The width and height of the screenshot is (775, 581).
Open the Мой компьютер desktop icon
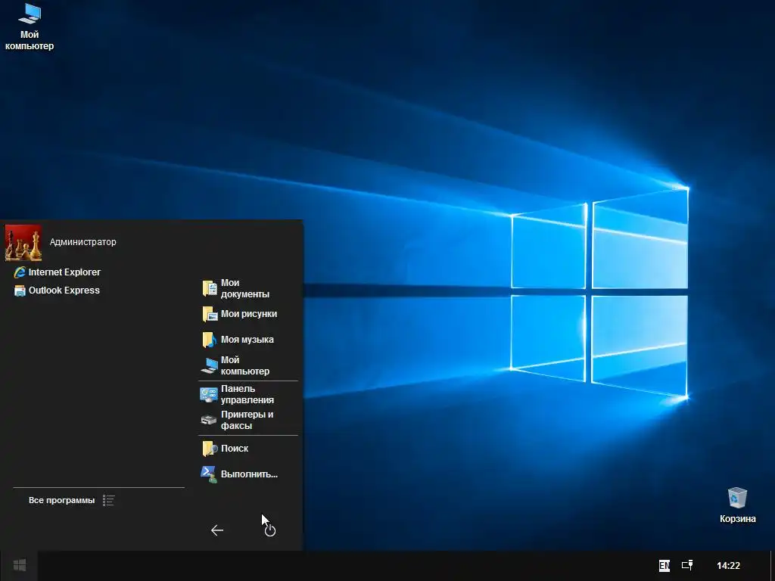(30, 26)
